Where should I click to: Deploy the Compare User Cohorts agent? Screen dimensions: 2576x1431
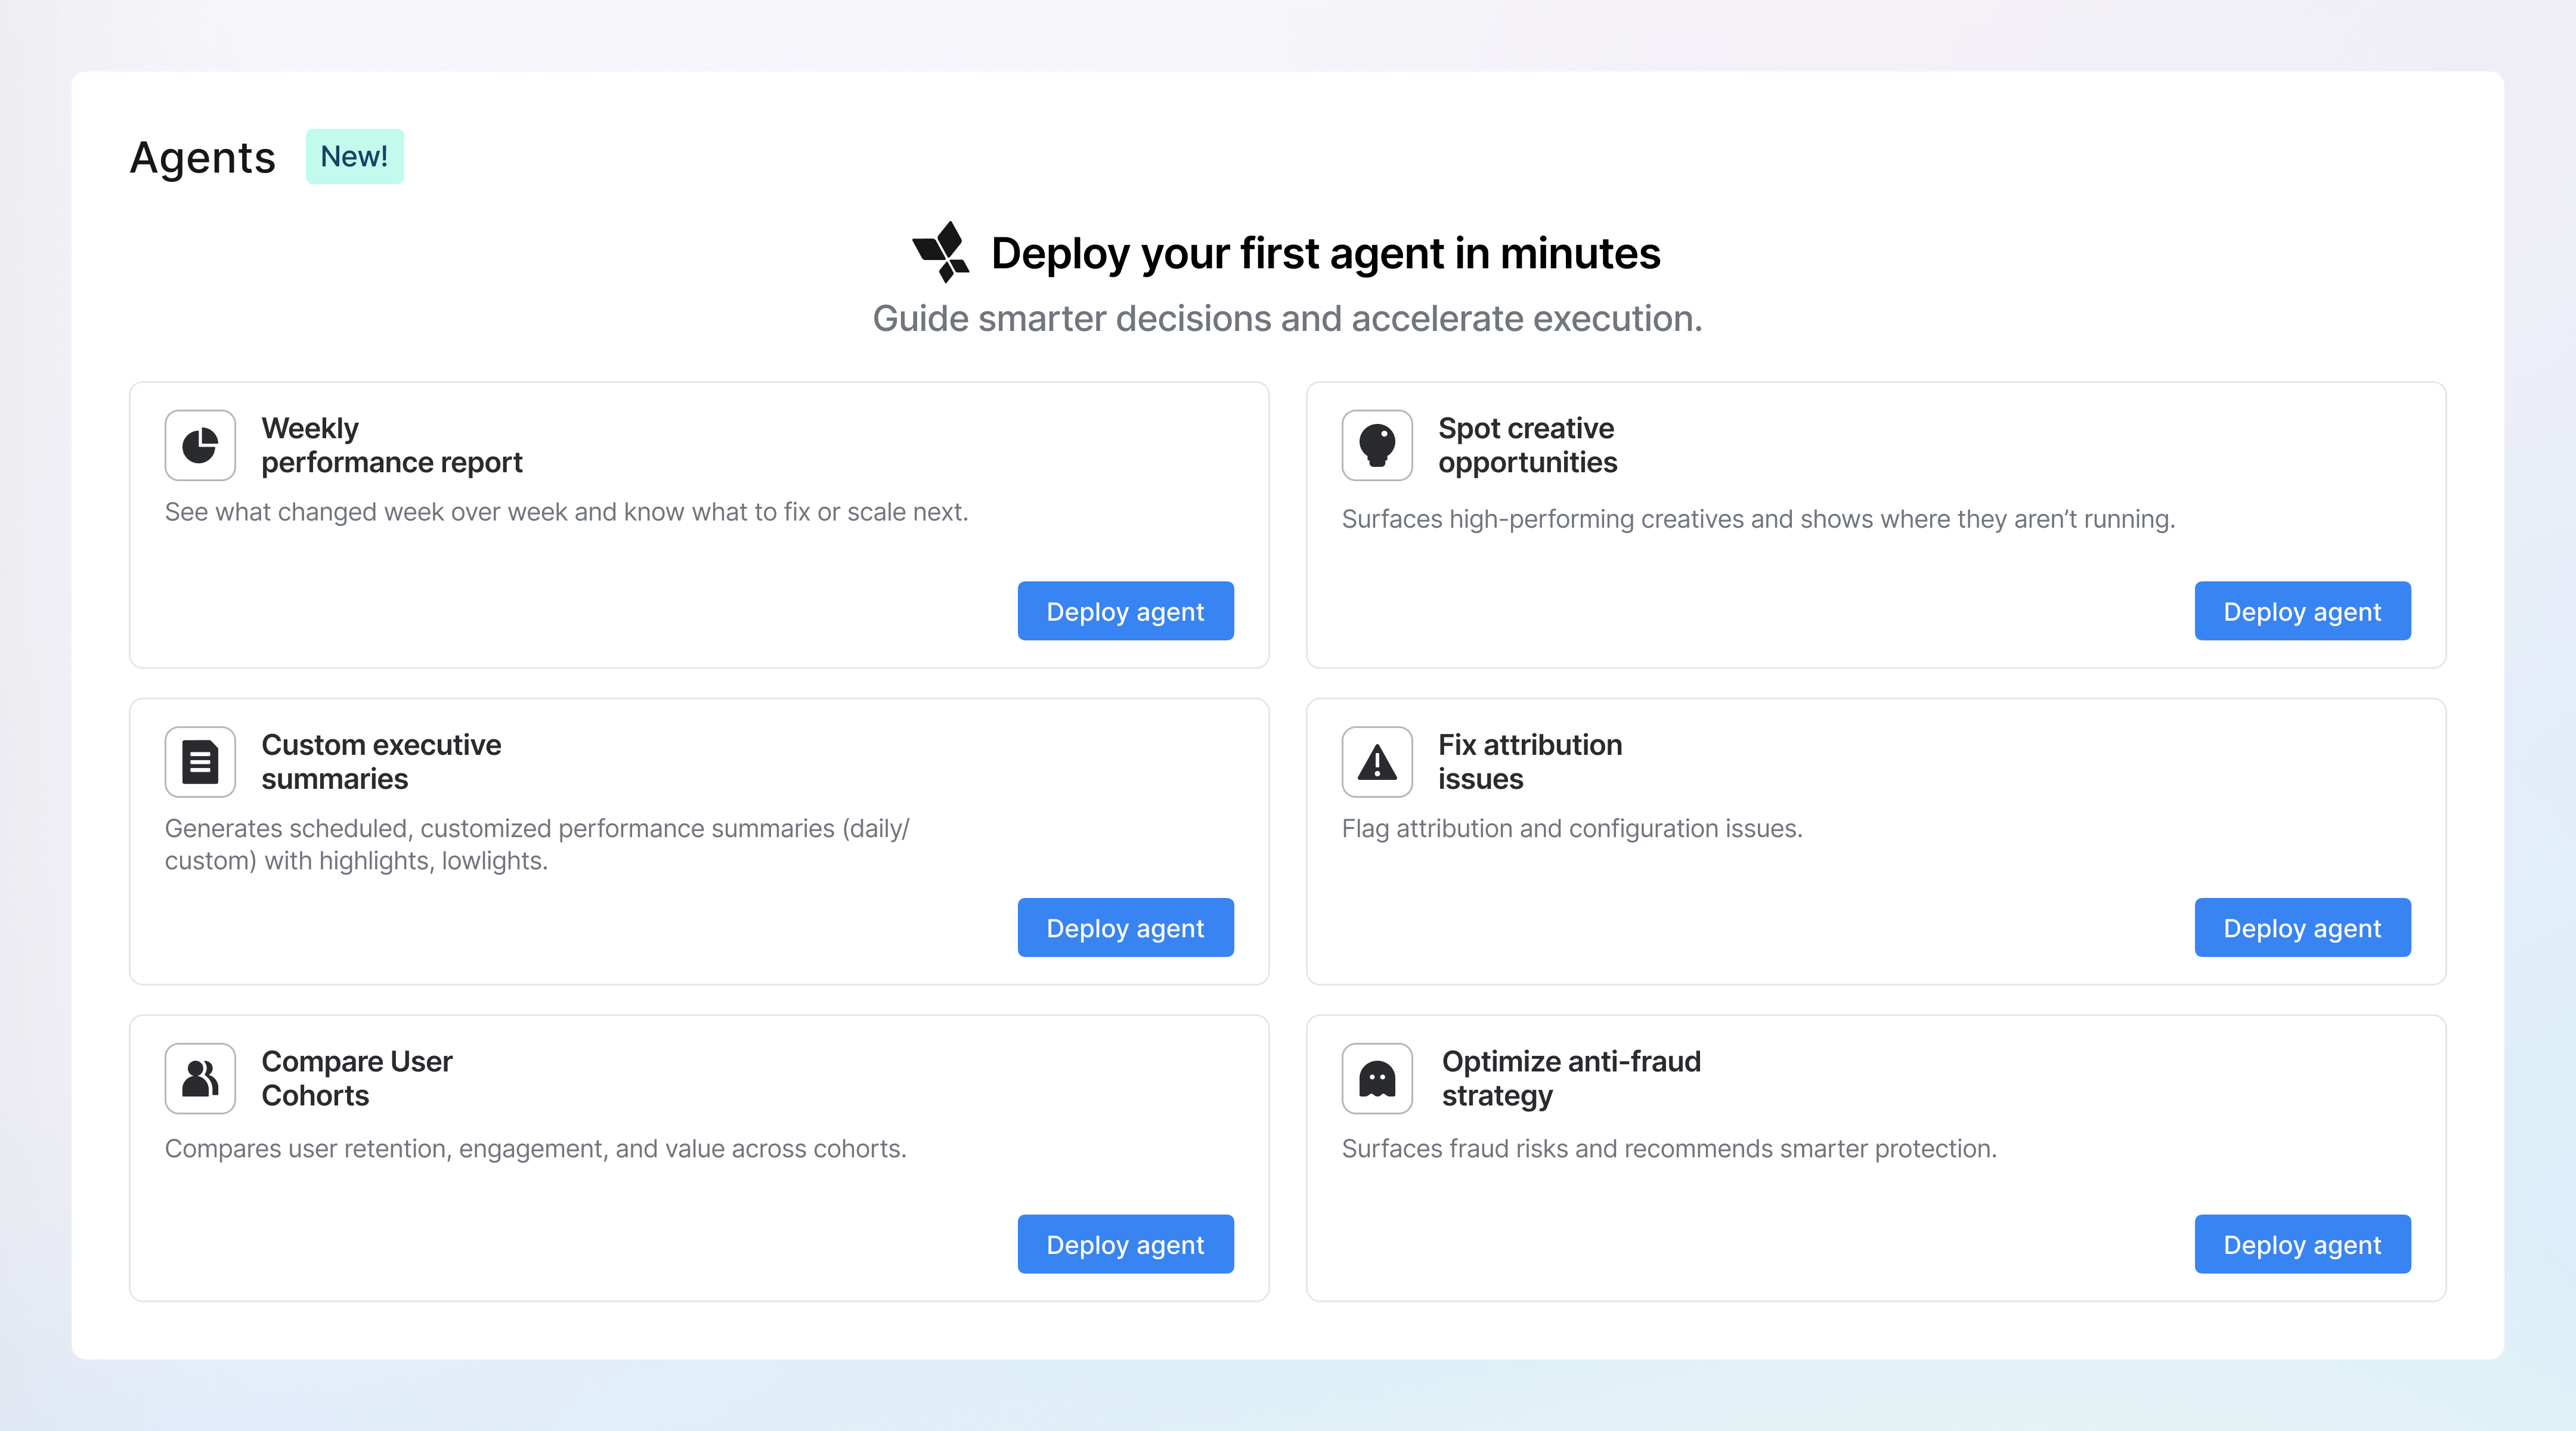[1125, 1244]
